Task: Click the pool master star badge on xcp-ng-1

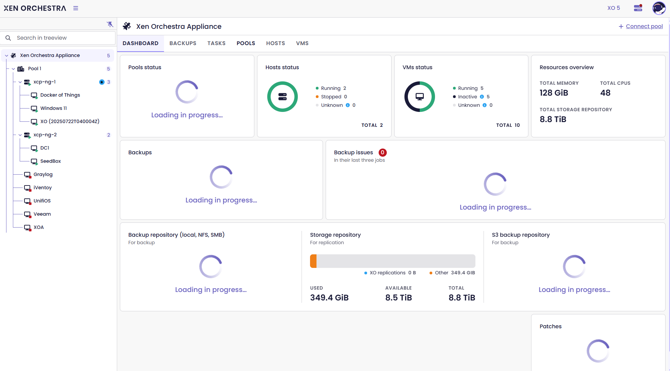Action: click(x=102, y=82)
